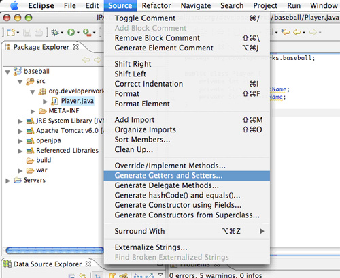Screen dimensions: 340x278
Task: Click the baseball project icon
Action: (18, 72)
